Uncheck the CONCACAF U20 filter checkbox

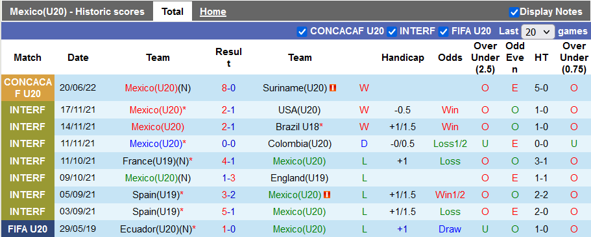point(302,32)
